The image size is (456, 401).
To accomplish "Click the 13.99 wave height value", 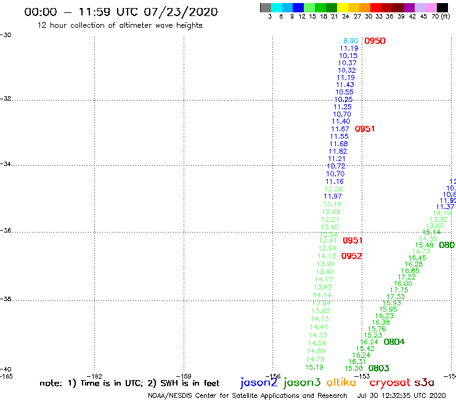I will click(x=325, y=264).
